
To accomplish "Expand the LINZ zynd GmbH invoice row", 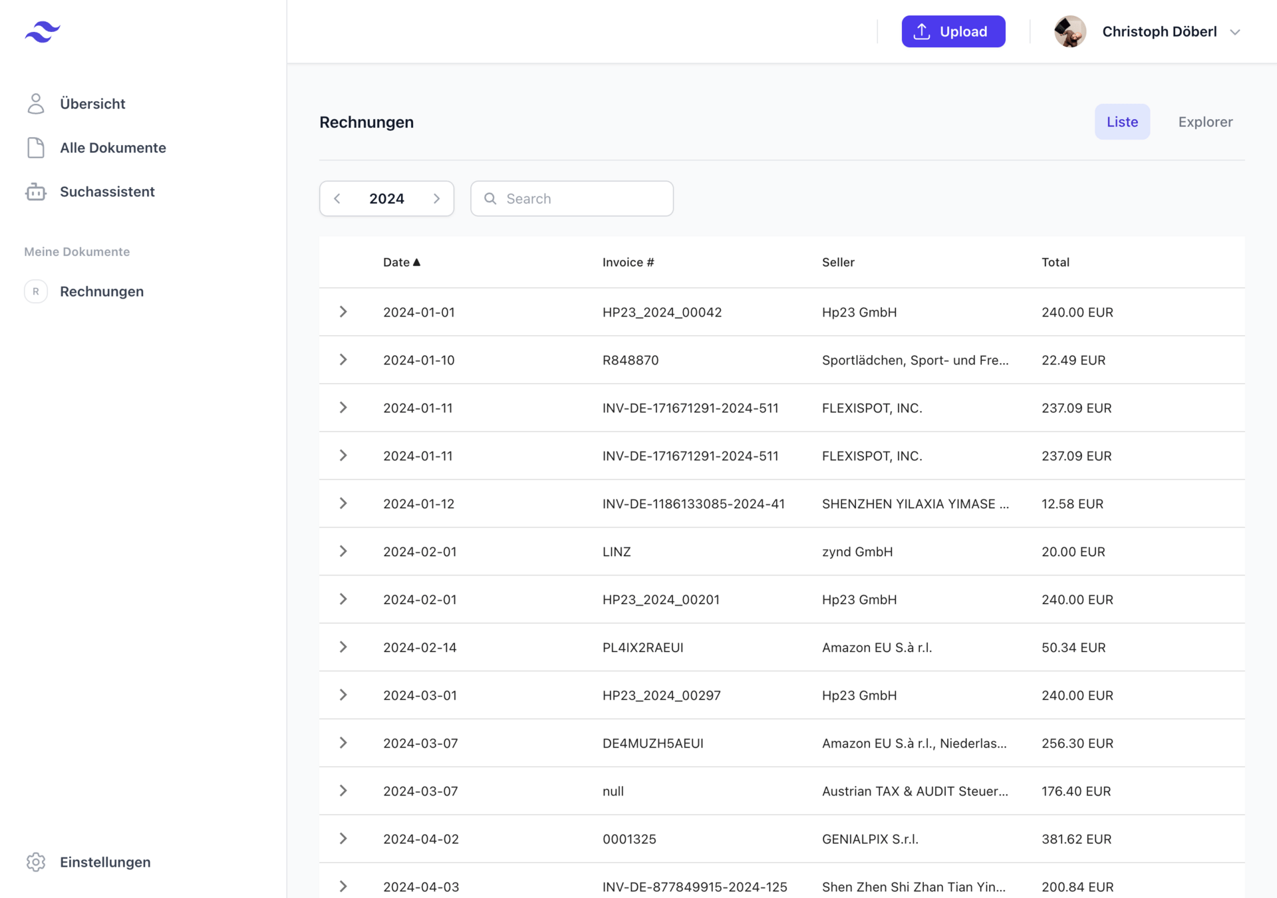I will [343, 551].
